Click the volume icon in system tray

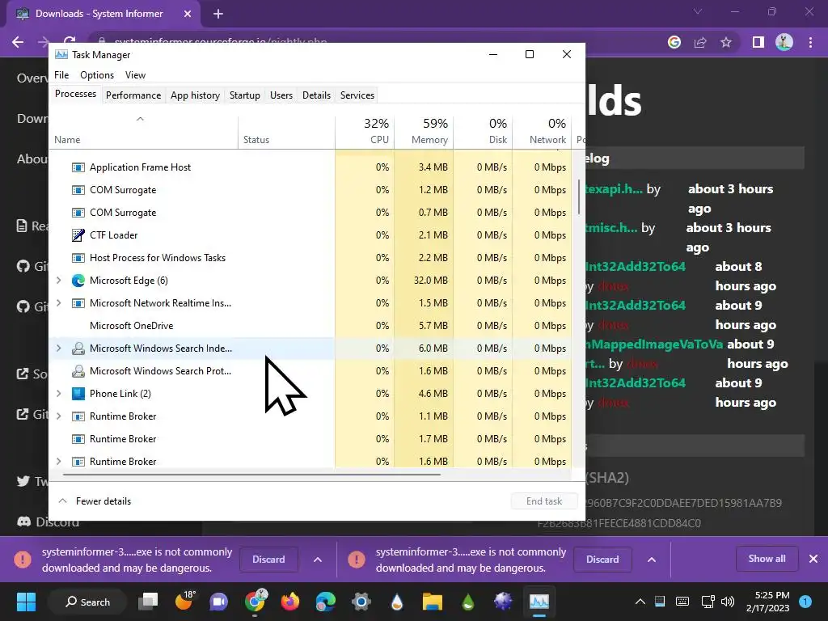(728, 602)
